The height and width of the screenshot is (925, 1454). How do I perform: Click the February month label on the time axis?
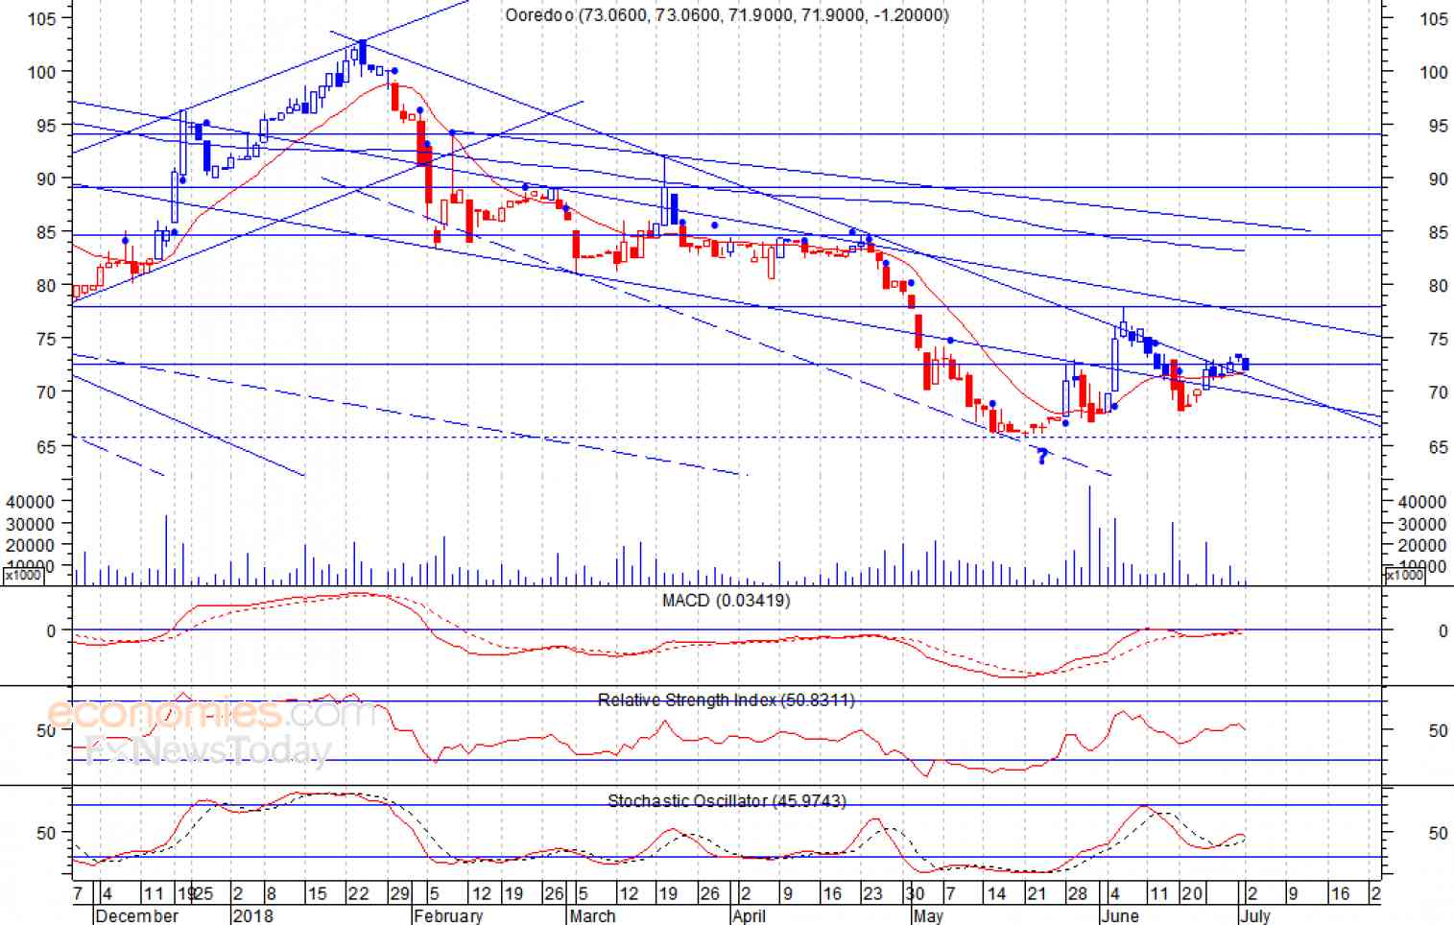448,915
